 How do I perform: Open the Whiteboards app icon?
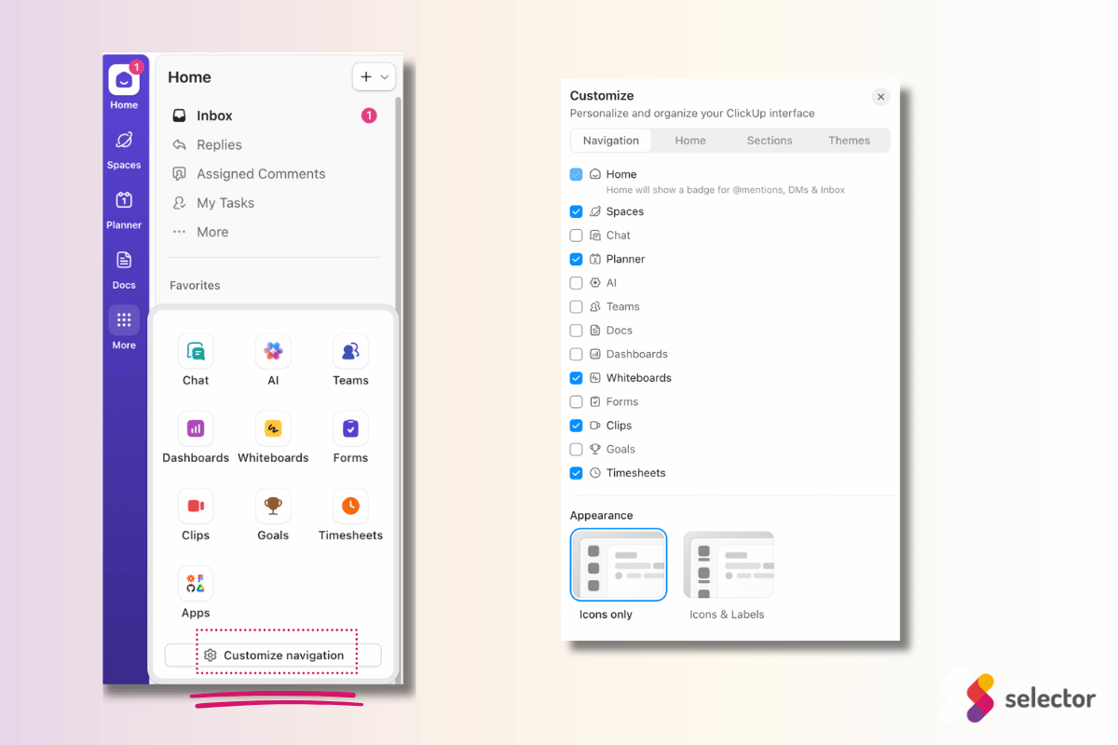click(x=273, y=428)
